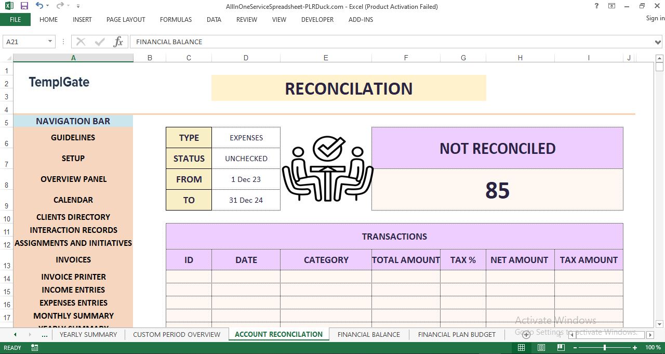
Task: Select column A header
Action: tap(73, 58)
